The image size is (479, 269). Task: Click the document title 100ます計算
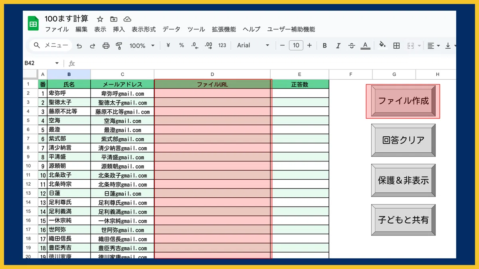(x=67, y=19)
